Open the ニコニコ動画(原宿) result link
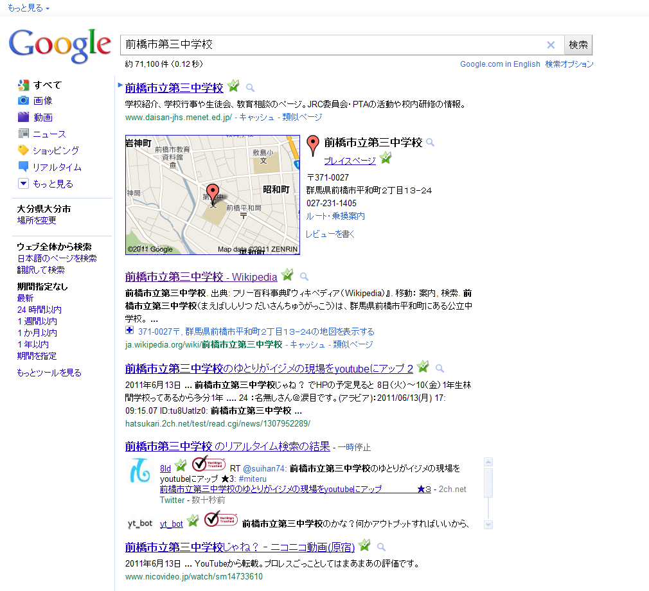The image size is (649, 591). [240, 547]
